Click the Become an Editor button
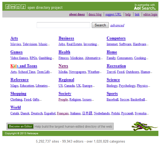This screenshot has height=147, width=161. pyautogui.click(x=21, y=126)
